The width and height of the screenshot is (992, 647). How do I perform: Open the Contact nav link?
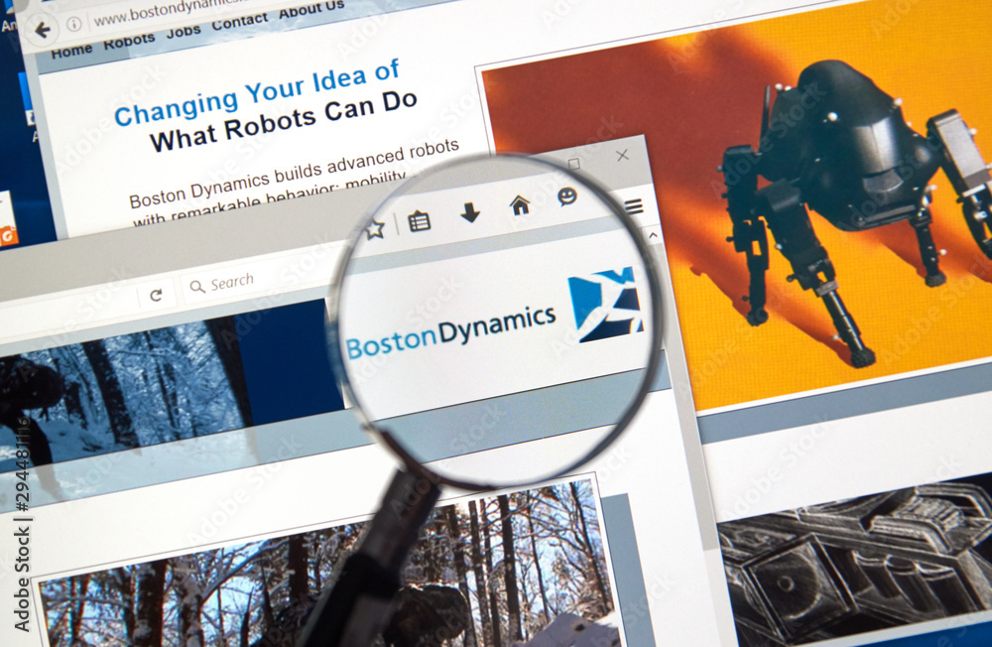(239, 22)
